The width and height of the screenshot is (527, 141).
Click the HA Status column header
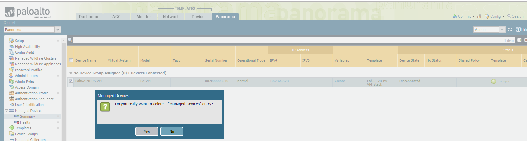click(x=434, y=60)
